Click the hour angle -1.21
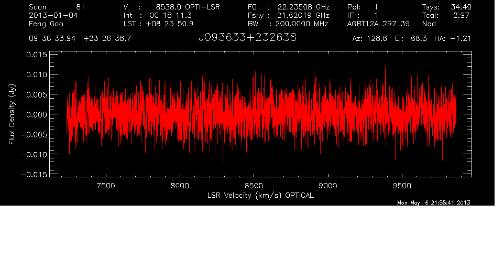 461,39
